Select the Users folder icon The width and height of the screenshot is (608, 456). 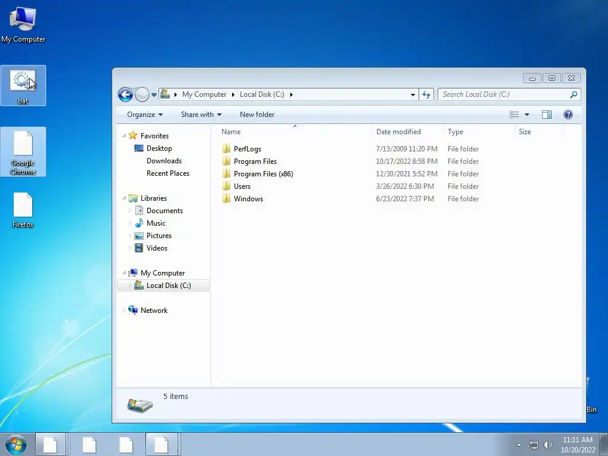(x=226, y=186)
